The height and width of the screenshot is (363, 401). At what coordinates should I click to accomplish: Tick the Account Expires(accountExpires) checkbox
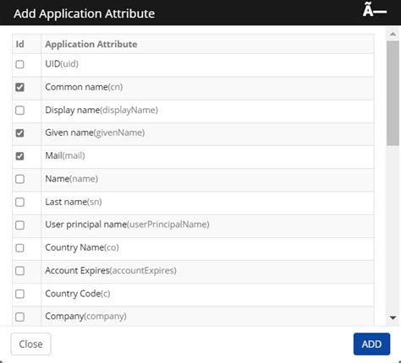19,271
